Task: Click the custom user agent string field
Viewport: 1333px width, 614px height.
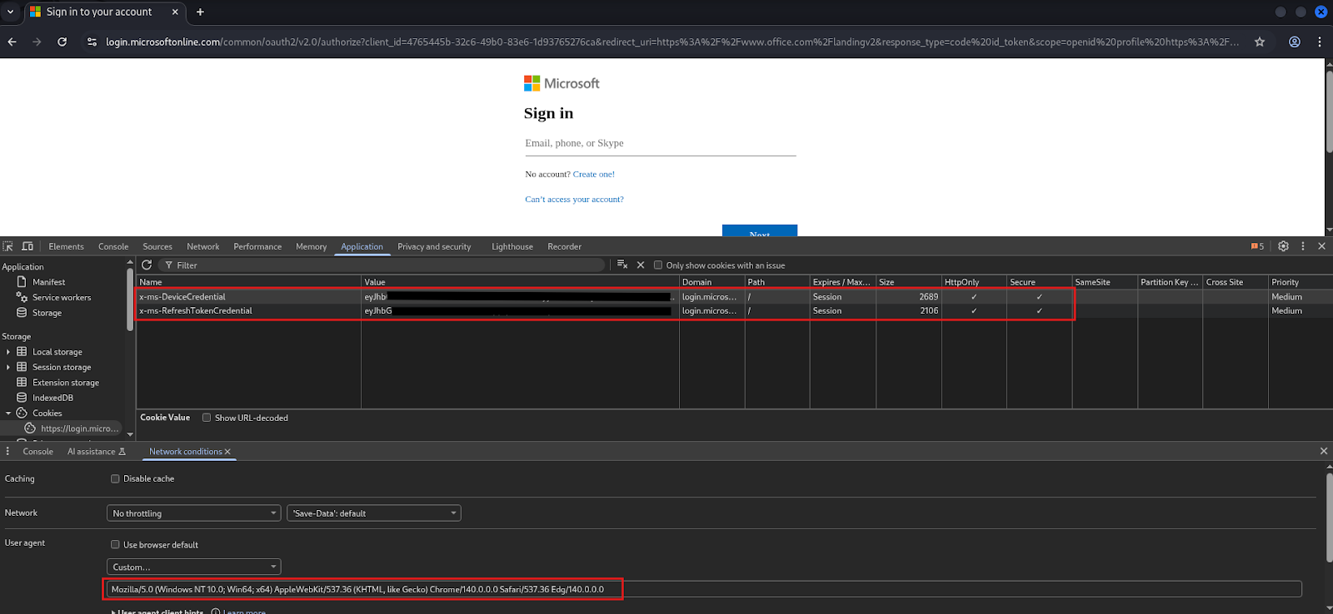Action: pos(704,589)
